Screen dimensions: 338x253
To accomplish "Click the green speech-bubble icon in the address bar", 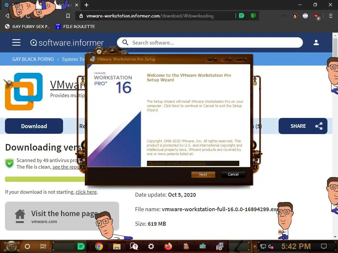I will pos(242,16).
